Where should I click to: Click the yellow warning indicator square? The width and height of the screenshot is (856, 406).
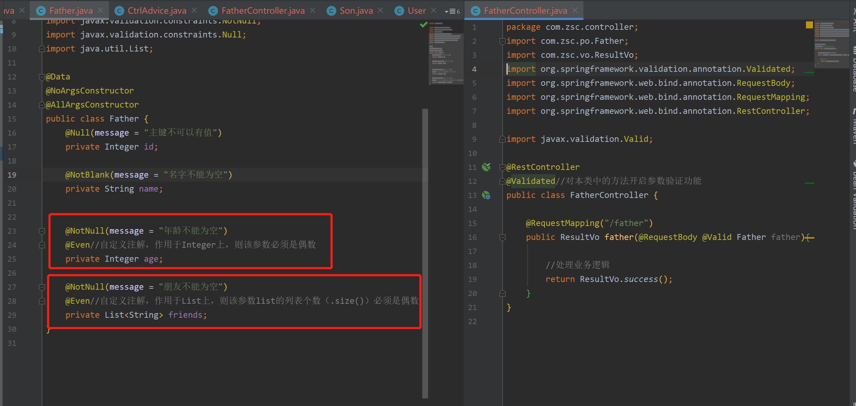click(x=809, y=25)
